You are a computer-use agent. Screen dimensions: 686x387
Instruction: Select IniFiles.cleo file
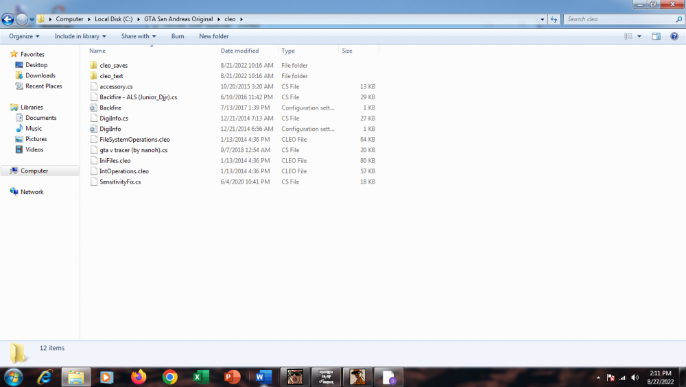pos(115,161)
